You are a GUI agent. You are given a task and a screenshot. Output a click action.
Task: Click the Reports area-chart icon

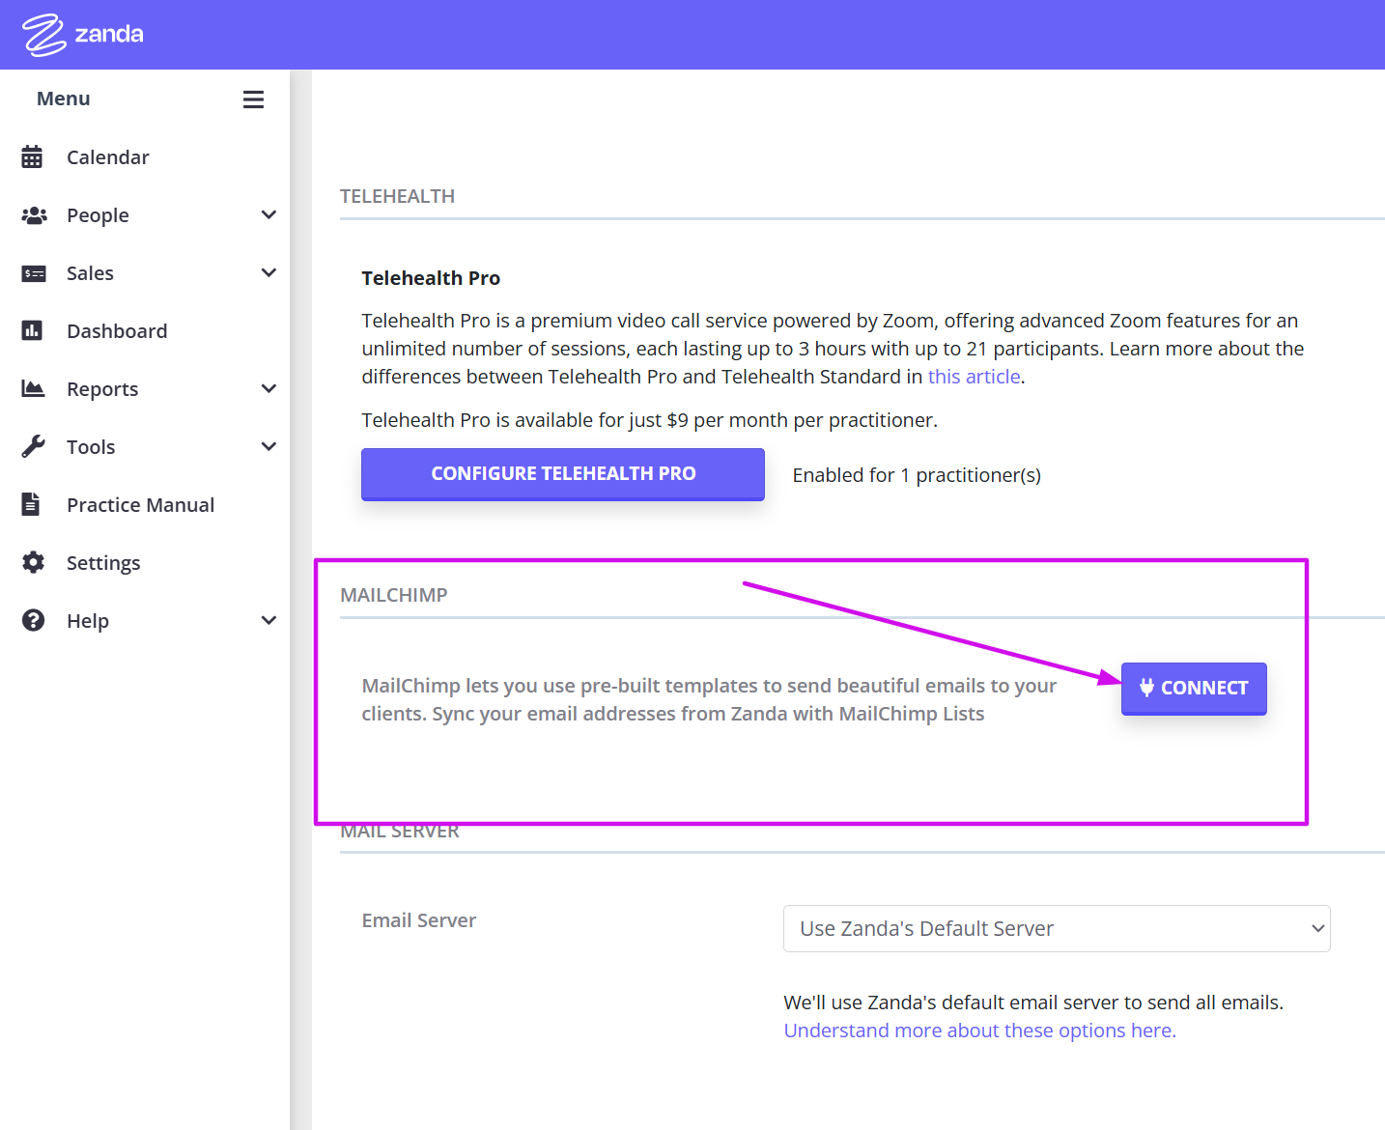click(33, 388)
